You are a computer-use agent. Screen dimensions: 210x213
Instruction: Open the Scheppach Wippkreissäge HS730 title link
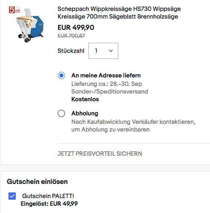pos(119,13)
